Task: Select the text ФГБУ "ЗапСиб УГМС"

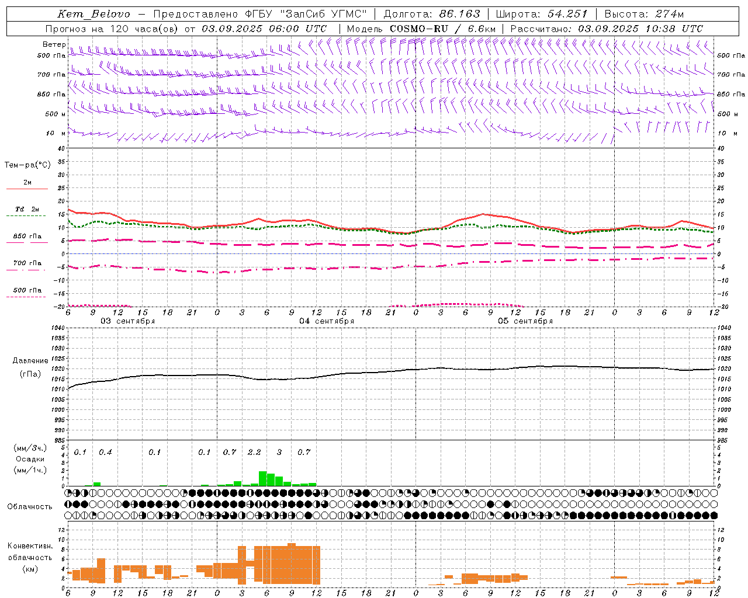Action: point(307,14)
